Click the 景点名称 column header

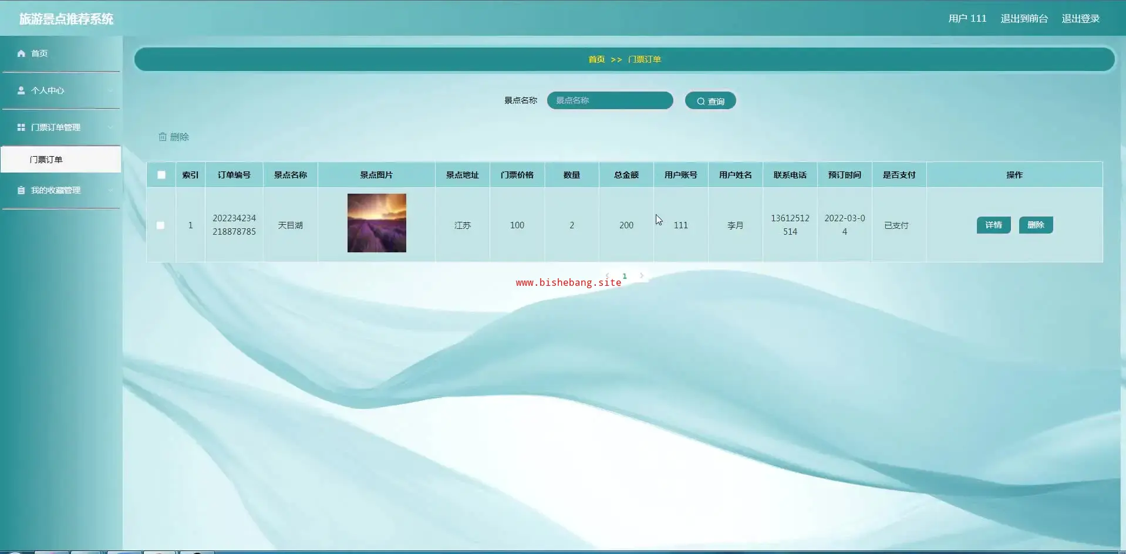click(x=291, y=175)
